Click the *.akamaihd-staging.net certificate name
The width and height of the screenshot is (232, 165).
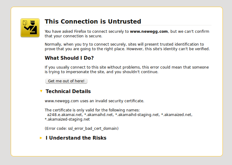coord(137,115)
